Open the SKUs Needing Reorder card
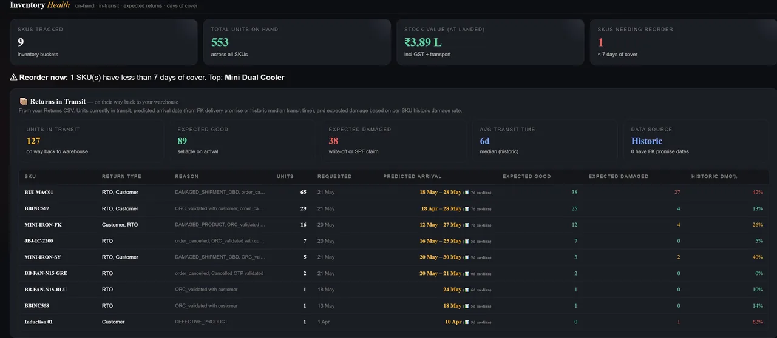Screen dimensions: 777x338 point(684,42)
